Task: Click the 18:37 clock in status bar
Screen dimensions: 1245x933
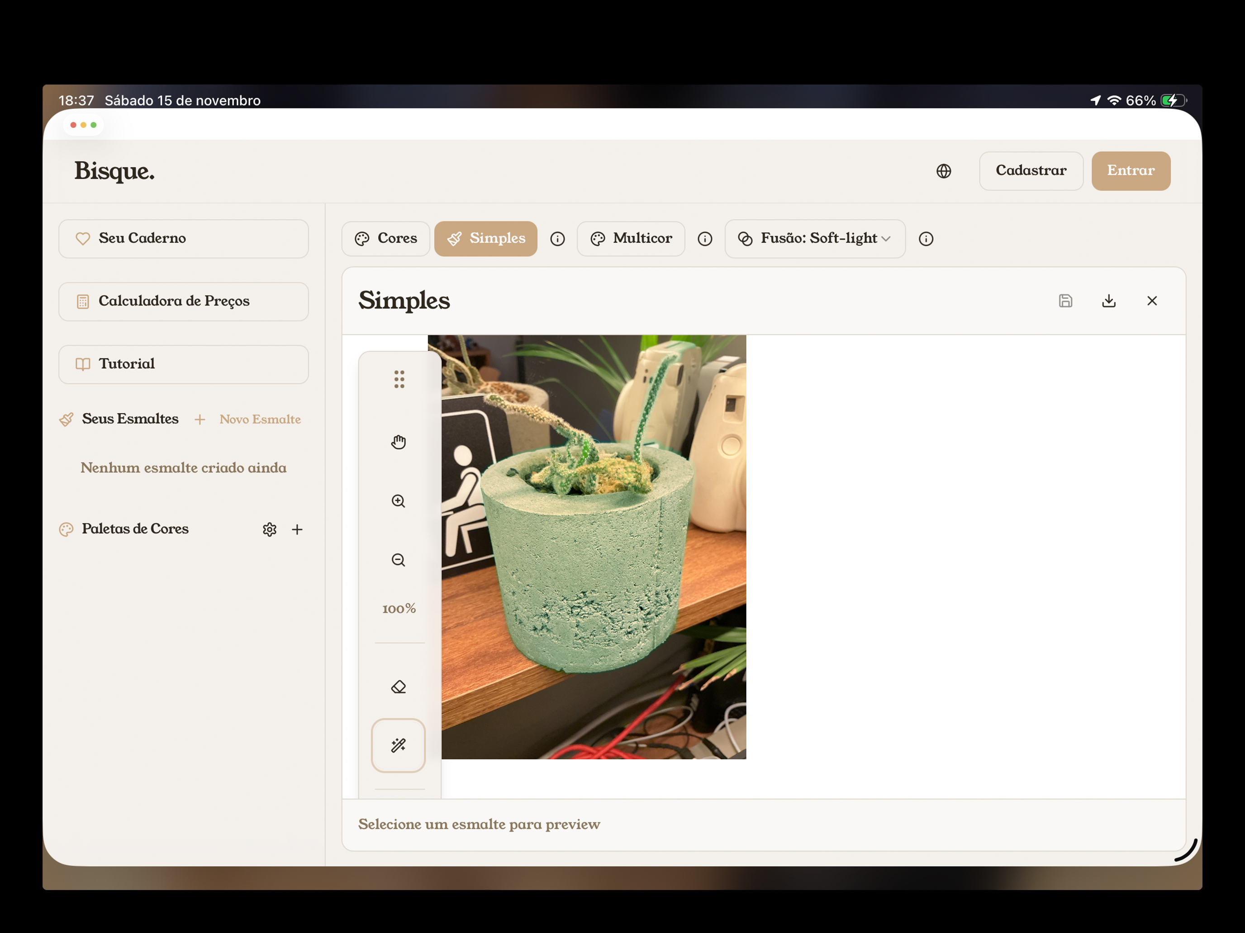Action: (x=76, y=101)
